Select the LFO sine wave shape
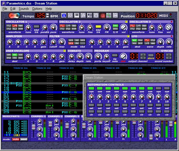The image size is (179, 151). (x=147, y=40)
